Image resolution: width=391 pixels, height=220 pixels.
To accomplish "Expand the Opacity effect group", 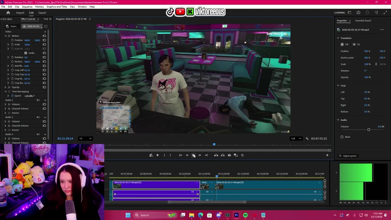I will pyautogui.click(x=5, y=87).
